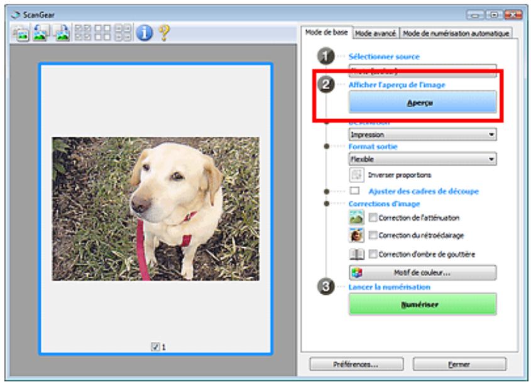The height and width of the screenshot is (382, 531).
Task: Click the blue Aperçu button
Action: coord(423,102)
